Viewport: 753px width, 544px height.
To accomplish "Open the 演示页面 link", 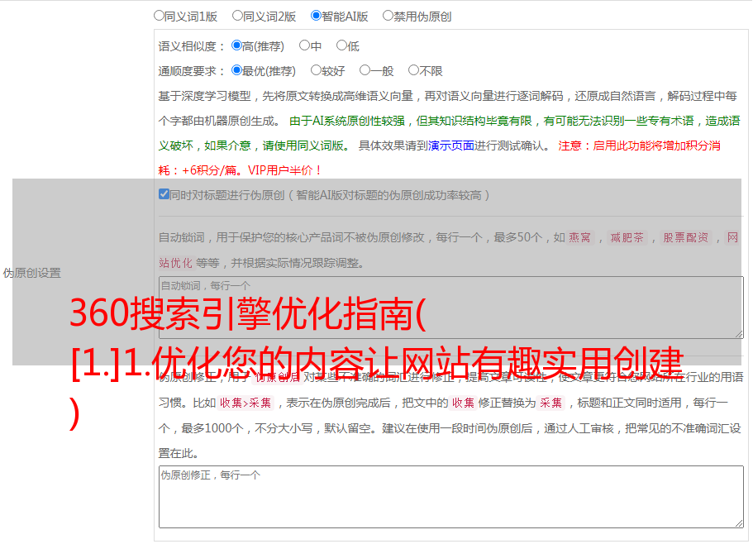I will tap(450, 146).
